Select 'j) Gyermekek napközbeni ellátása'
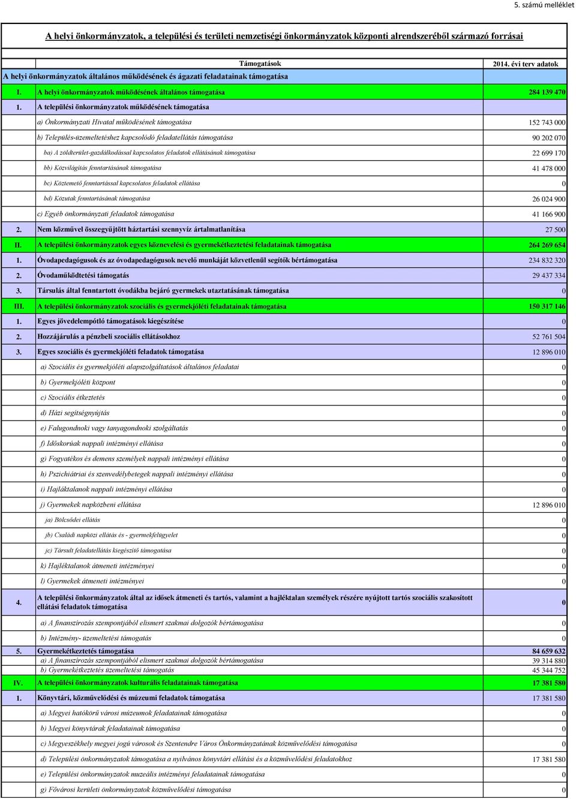Viewport: 576px width, 799px height. click(x=91, y=504)
